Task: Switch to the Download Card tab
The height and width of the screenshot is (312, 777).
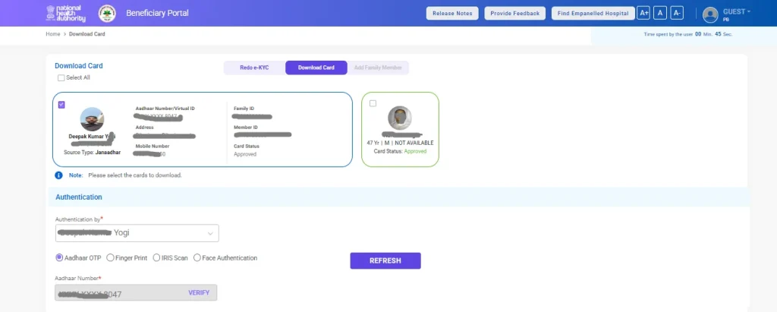Action: [316, 68]
